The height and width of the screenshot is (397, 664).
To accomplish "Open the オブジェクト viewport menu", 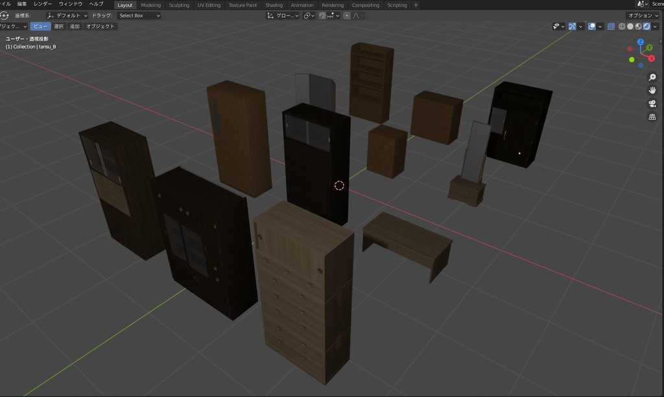I will 101,26.
